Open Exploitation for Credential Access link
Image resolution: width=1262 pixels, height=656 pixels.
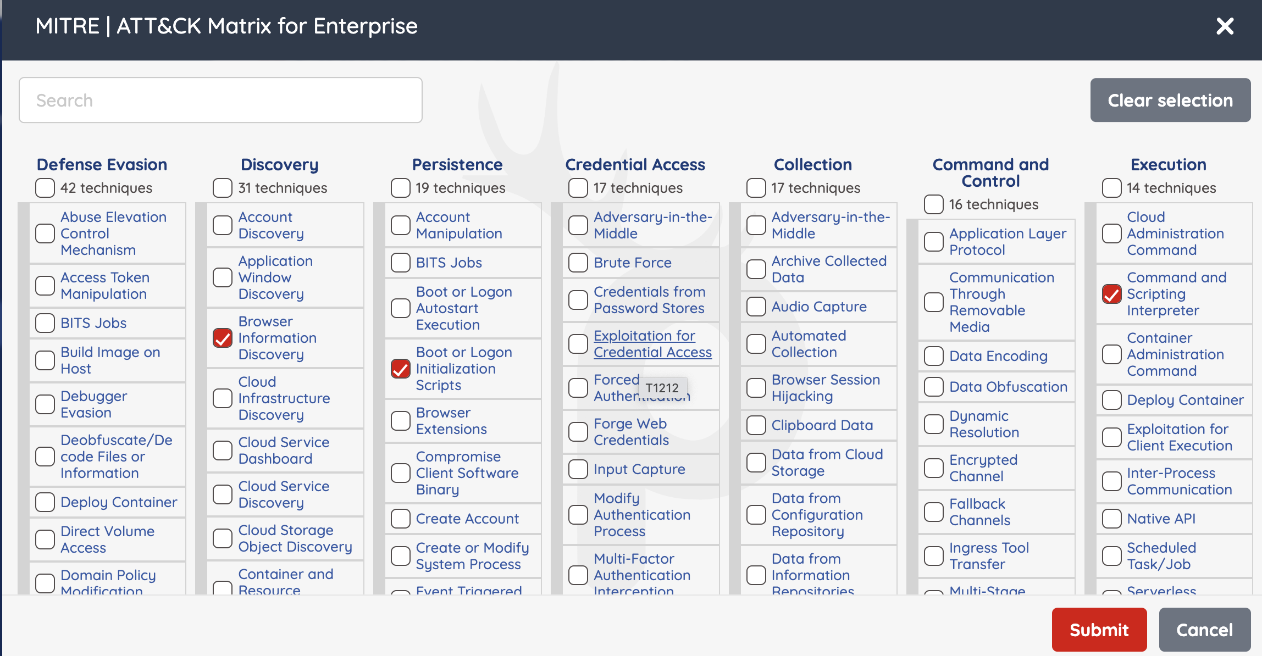[x=652, y=344]
